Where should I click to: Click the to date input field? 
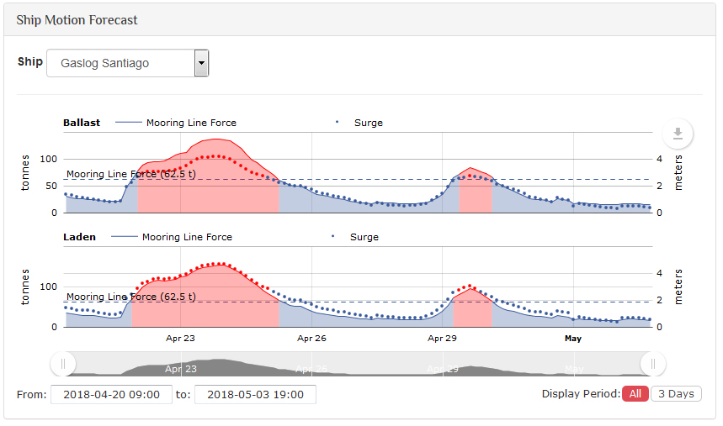[x=255, y=395]
